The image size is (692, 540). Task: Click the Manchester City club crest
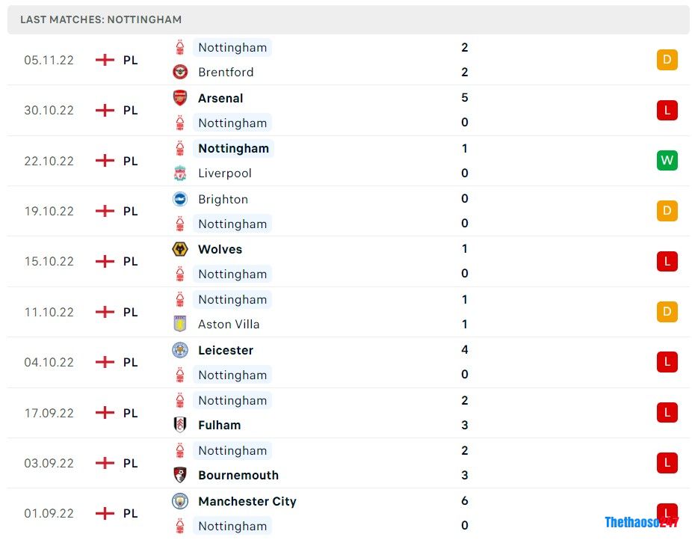tap(179, 501)
